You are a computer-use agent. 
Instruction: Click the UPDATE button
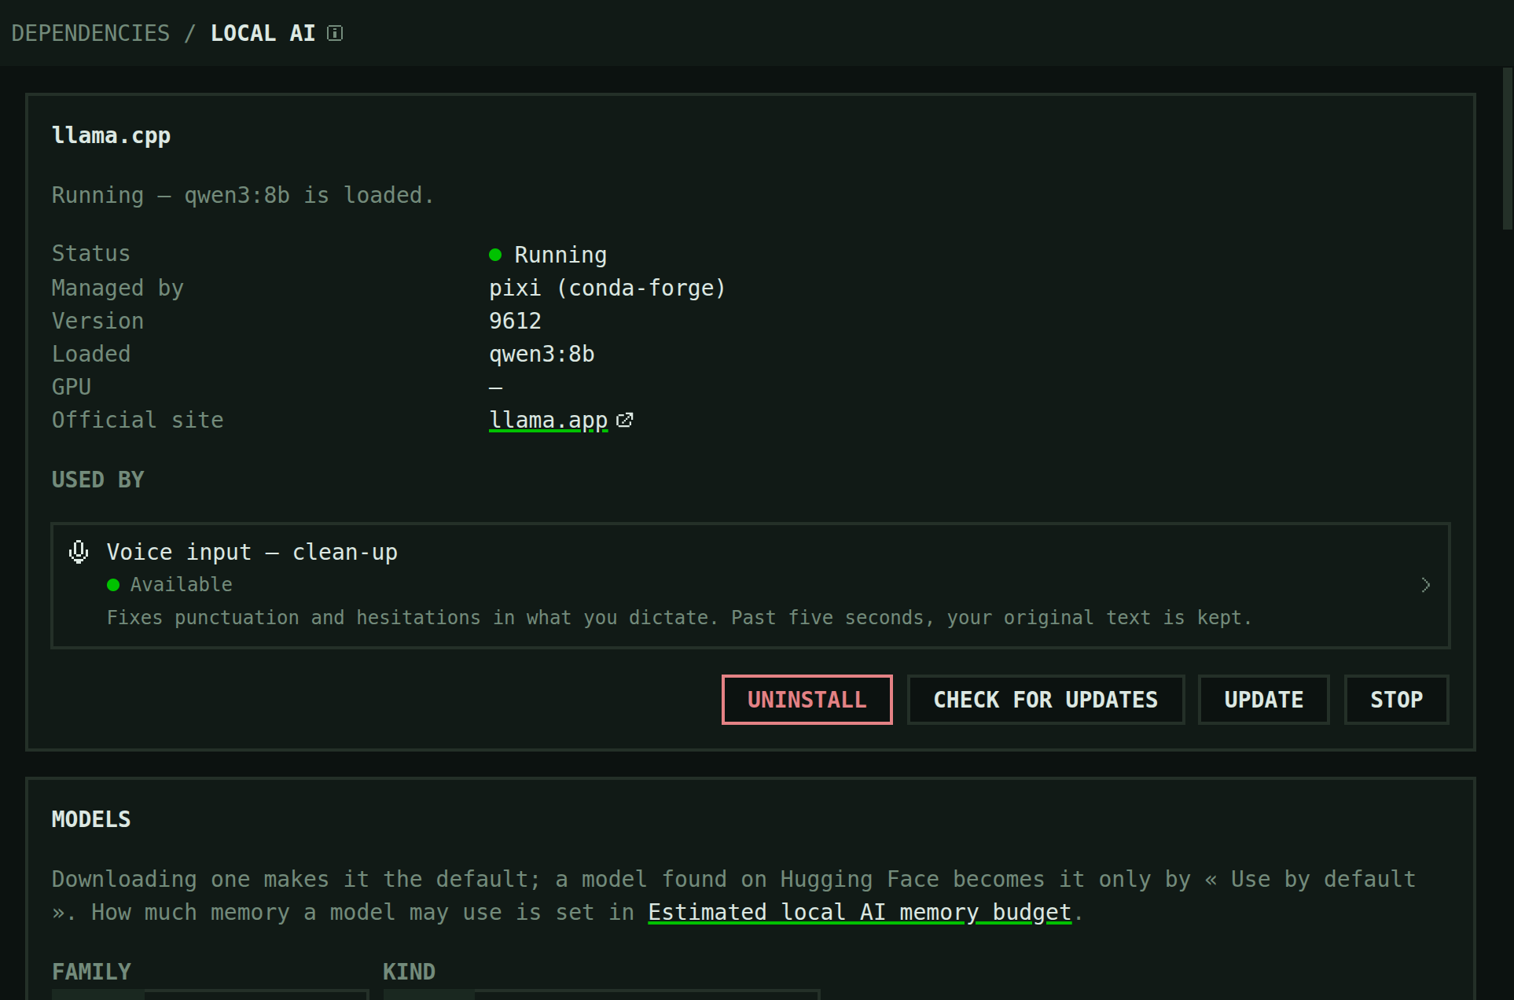1263,700
